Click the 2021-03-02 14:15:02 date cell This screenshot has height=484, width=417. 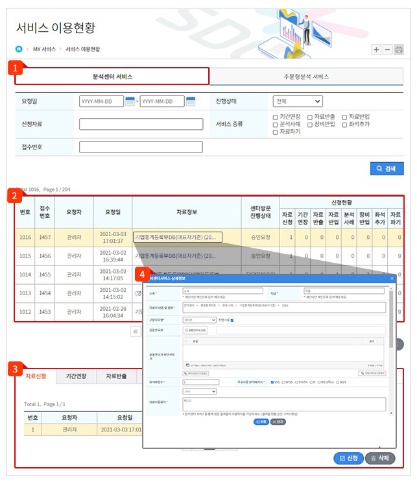click(113, 293)
